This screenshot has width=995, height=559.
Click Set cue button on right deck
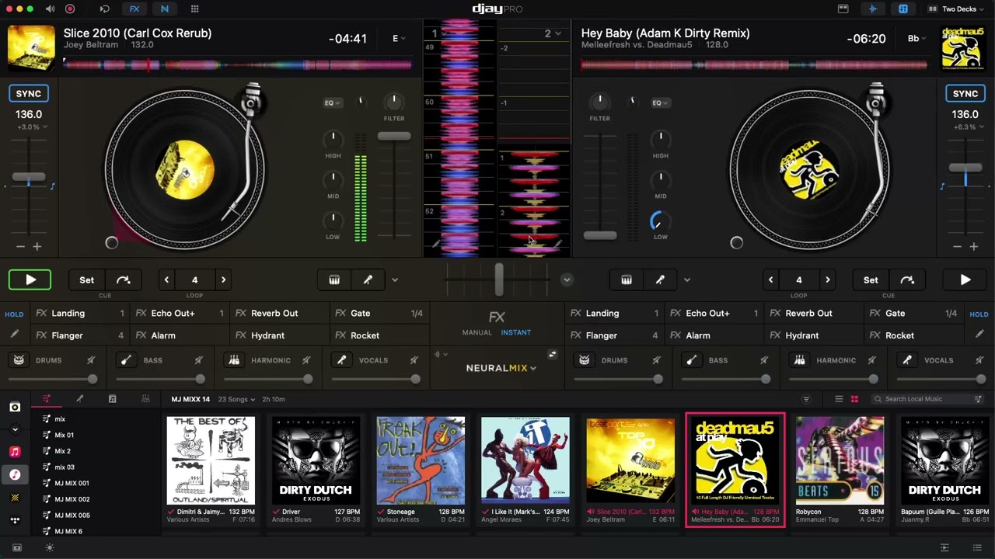click(x=871, y=280)
